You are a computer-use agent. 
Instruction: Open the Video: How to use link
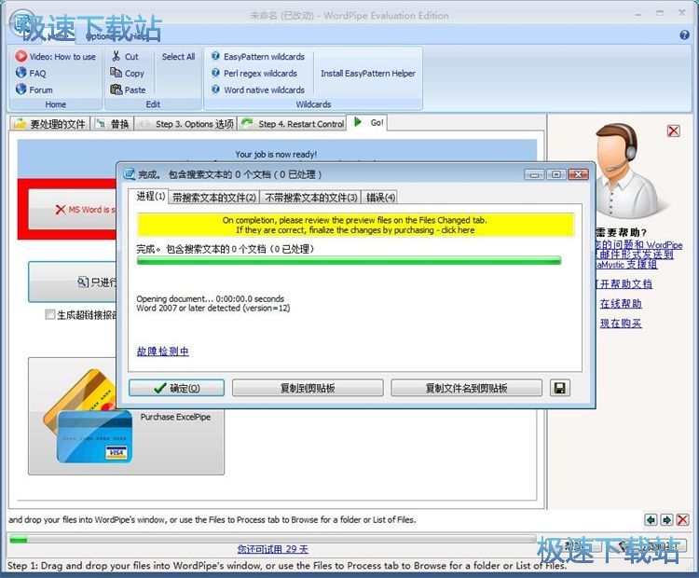coord(55,57)
